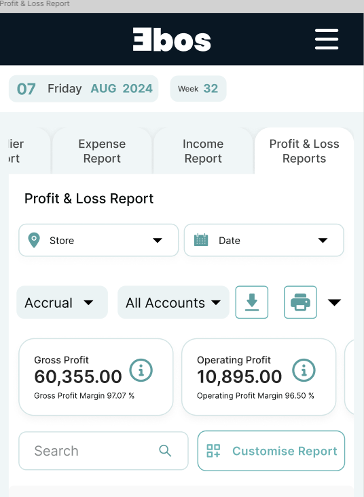
Task: Expand the All Accounts dropdown
Action: [173, 302]
